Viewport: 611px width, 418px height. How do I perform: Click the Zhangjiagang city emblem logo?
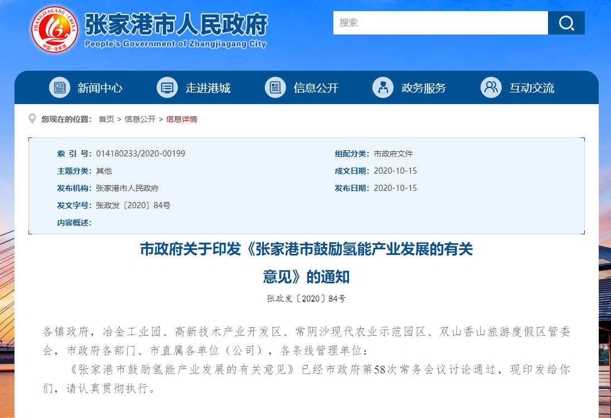[x=55, y=29]
